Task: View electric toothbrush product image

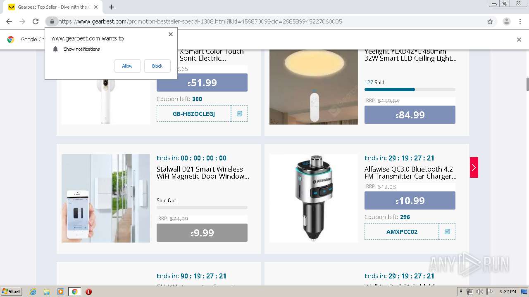Action: (x=106, y=101)
